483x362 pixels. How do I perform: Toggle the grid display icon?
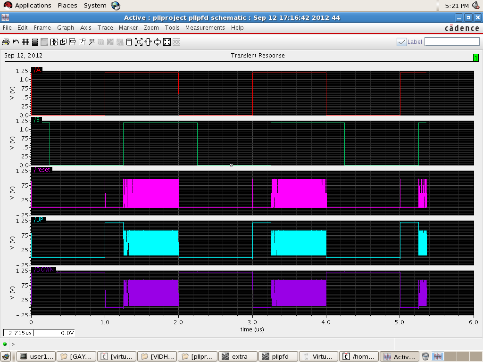(x=25, y=42)
